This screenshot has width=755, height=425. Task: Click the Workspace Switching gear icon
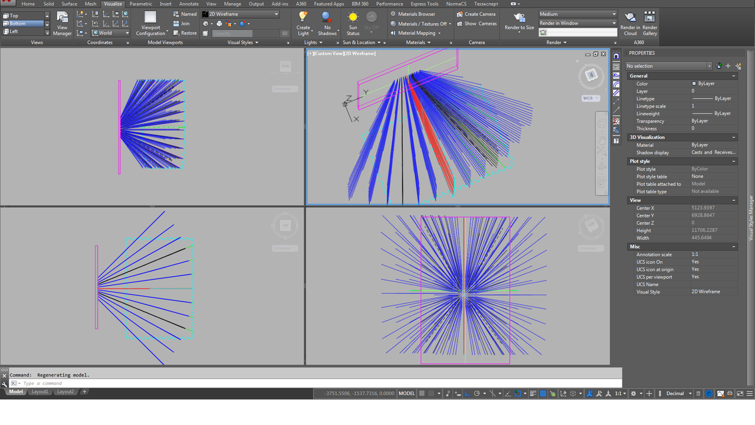click(633, 393)
